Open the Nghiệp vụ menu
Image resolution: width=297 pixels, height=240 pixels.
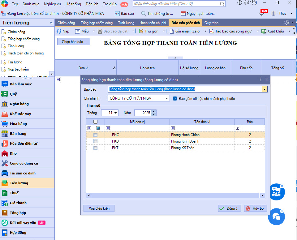(x=52, y=4)
